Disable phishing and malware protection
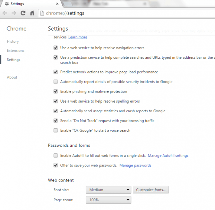The image size is (215, 210). [55, 91]
